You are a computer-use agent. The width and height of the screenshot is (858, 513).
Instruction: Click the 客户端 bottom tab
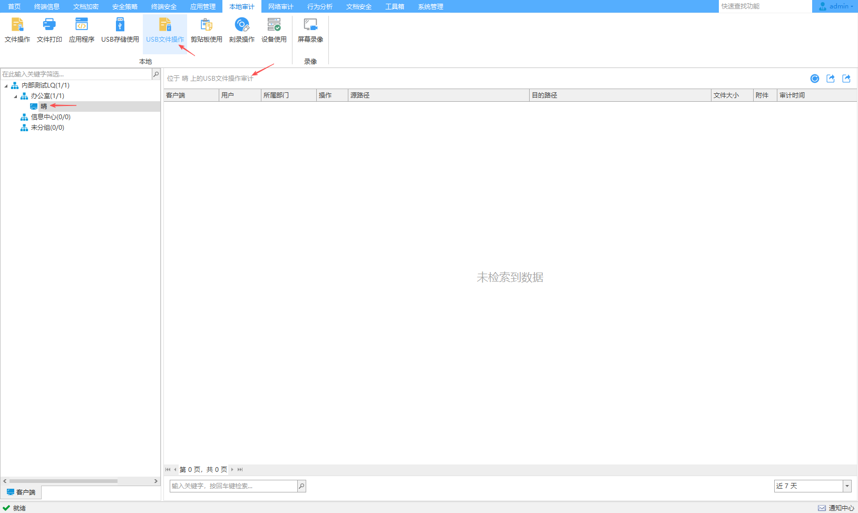pyautogui.click(x=22, y=492)
